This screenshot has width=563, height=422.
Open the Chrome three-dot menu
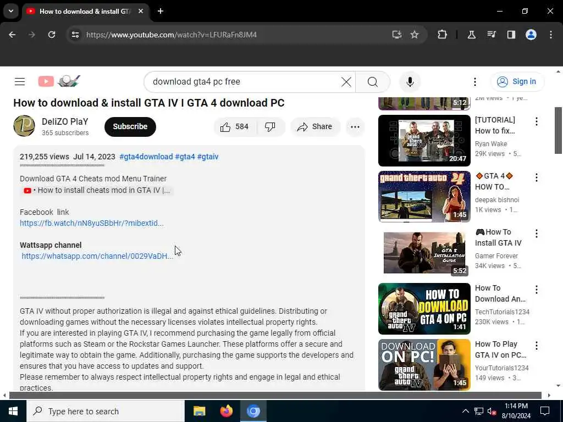(x=551, y=35)
